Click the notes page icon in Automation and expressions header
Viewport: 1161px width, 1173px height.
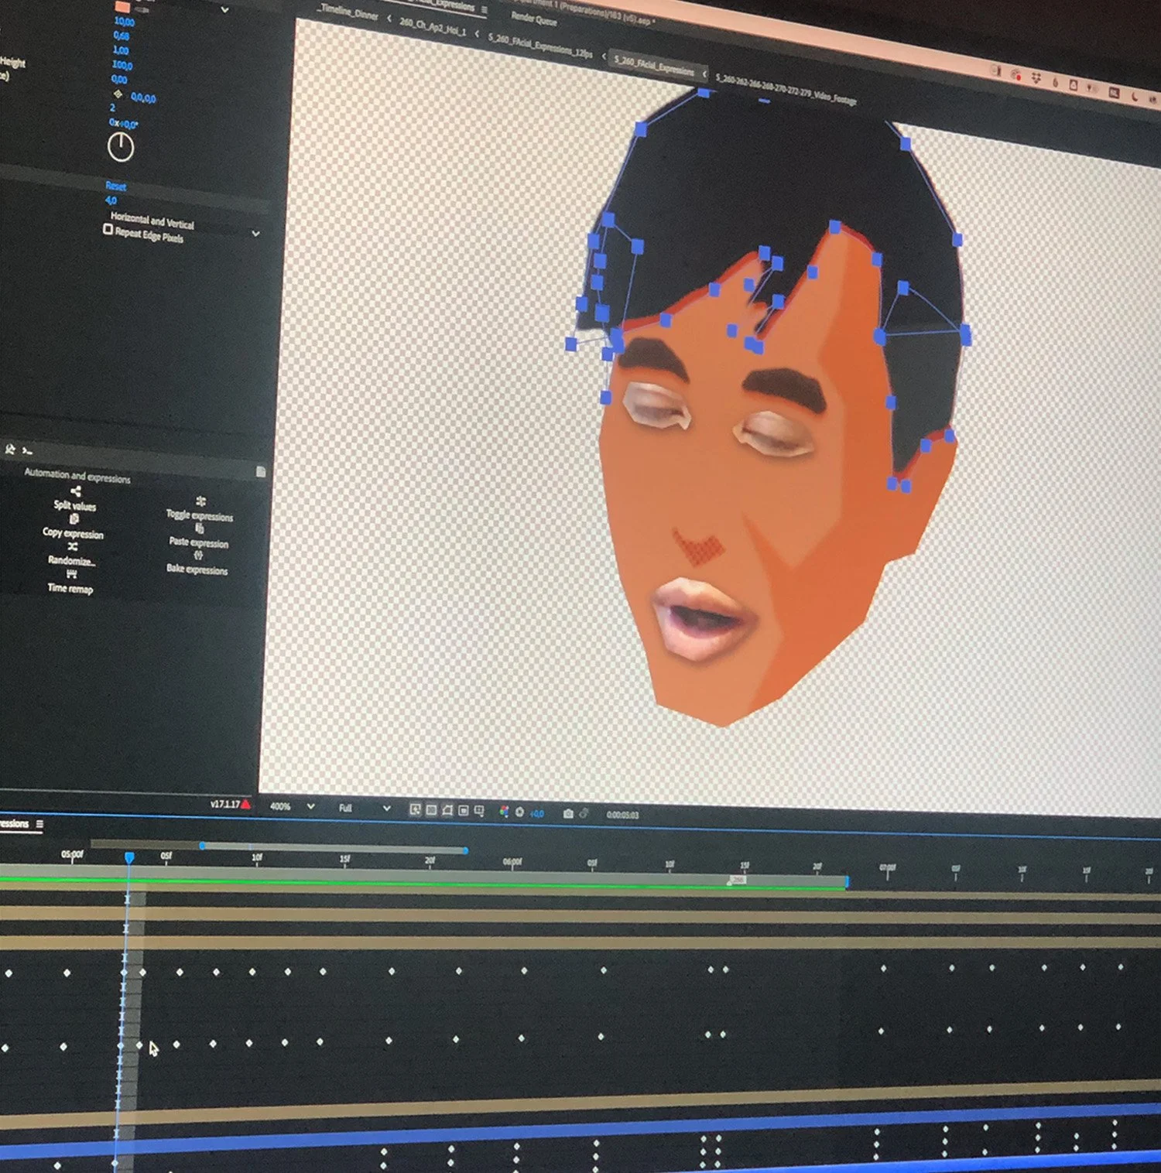[261, 471]
